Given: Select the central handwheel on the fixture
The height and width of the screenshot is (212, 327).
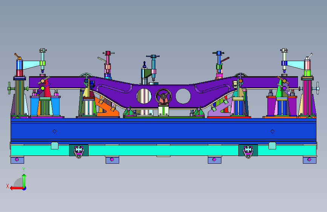Looking at the screenshot, I should [164, 96].
